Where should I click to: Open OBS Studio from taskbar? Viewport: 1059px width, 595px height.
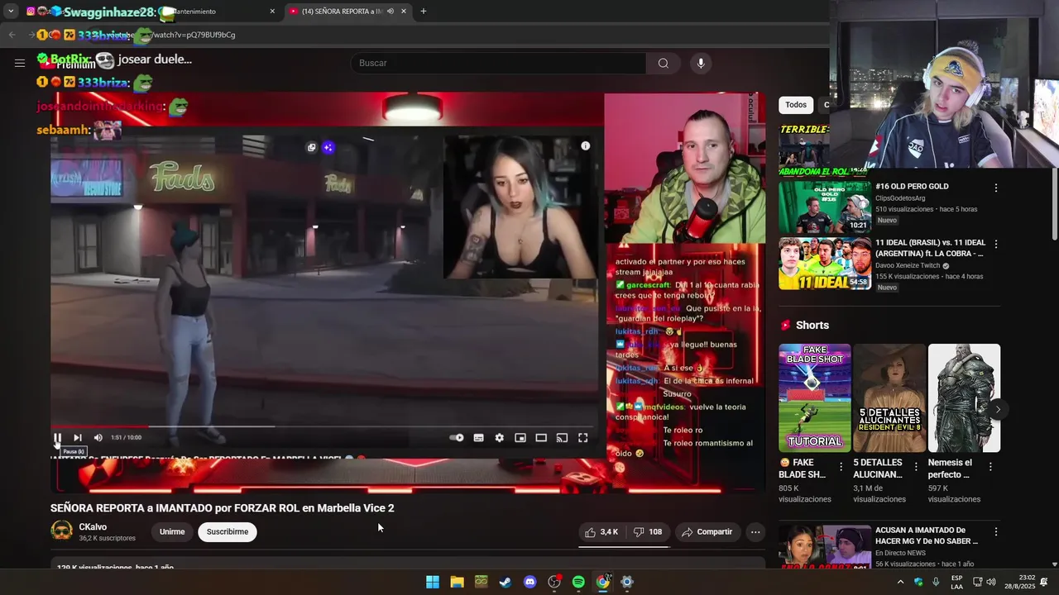coord(554,582)
